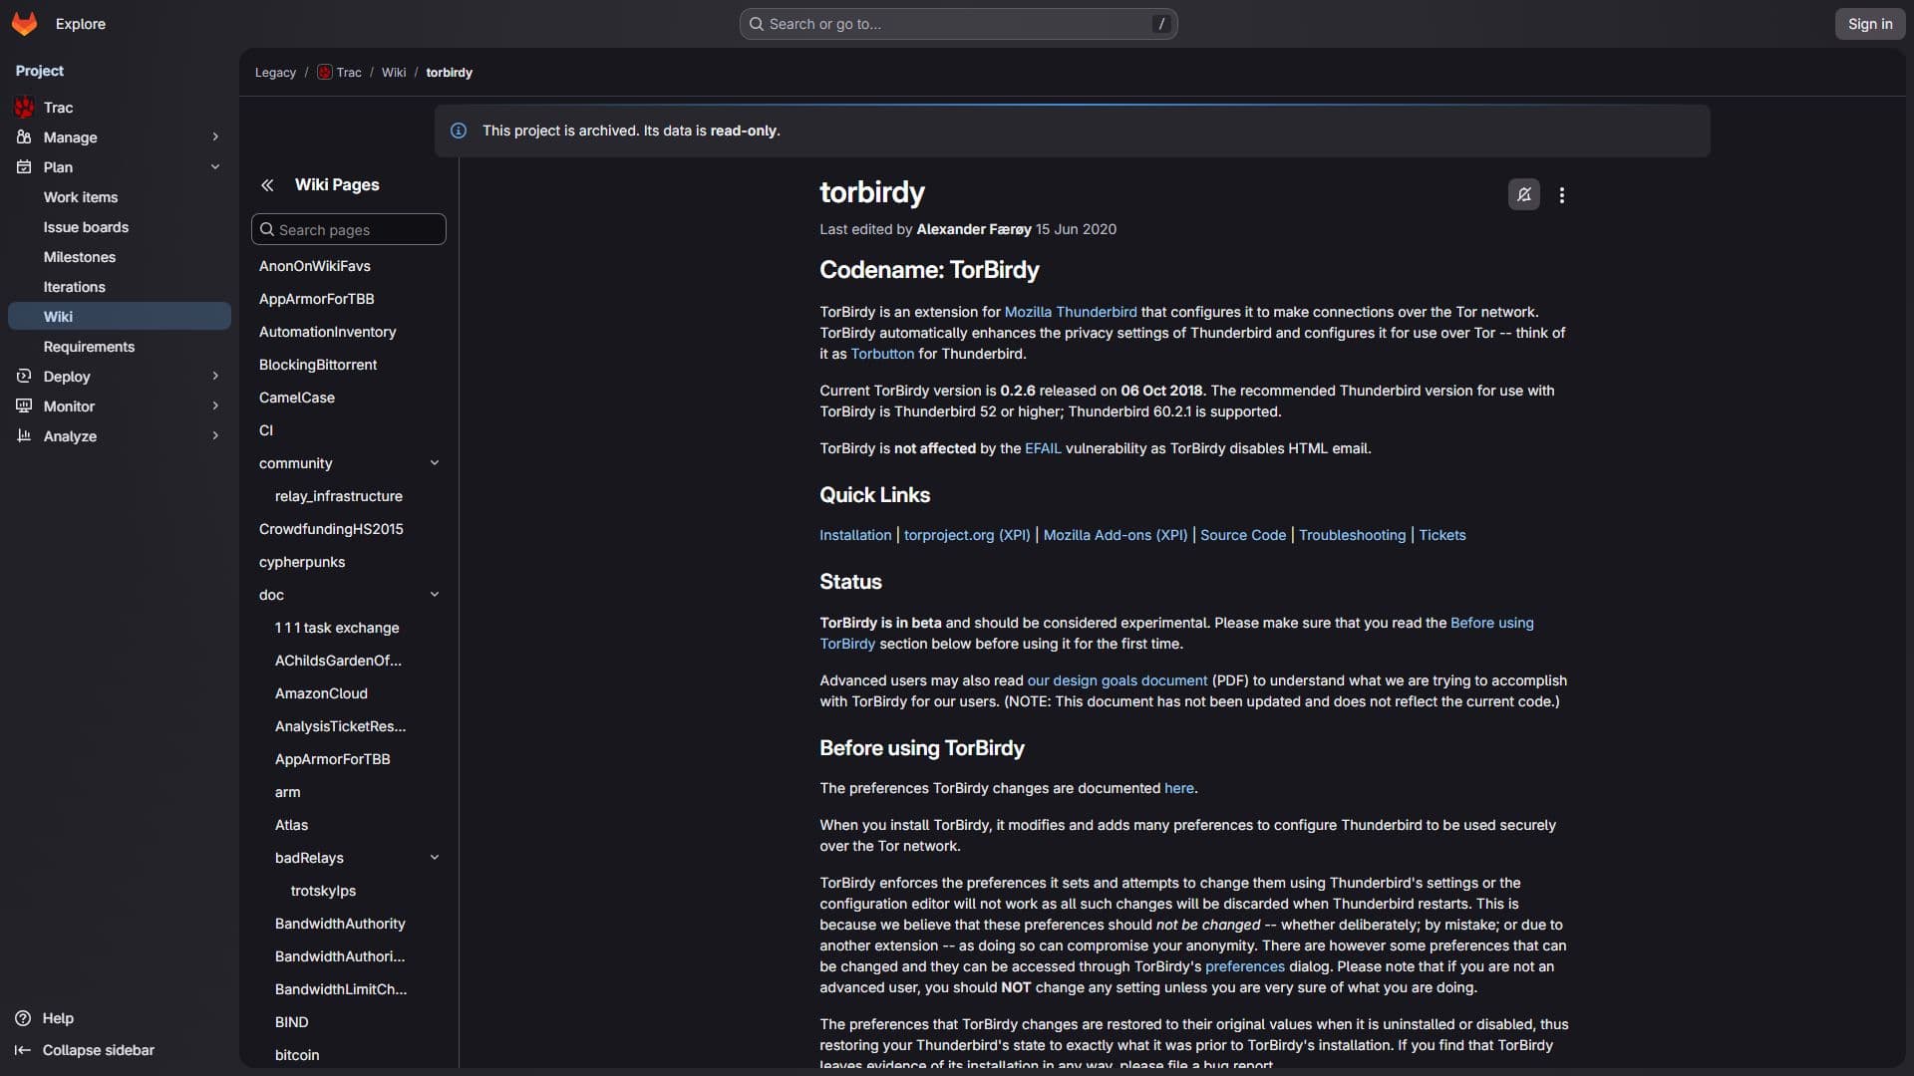Open Work items in Plan menu

click(120, 197)
